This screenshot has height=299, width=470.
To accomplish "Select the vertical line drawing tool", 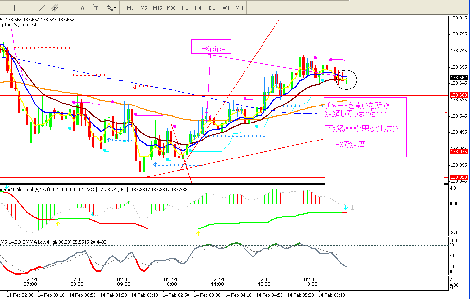I will (x=14, y=8).
